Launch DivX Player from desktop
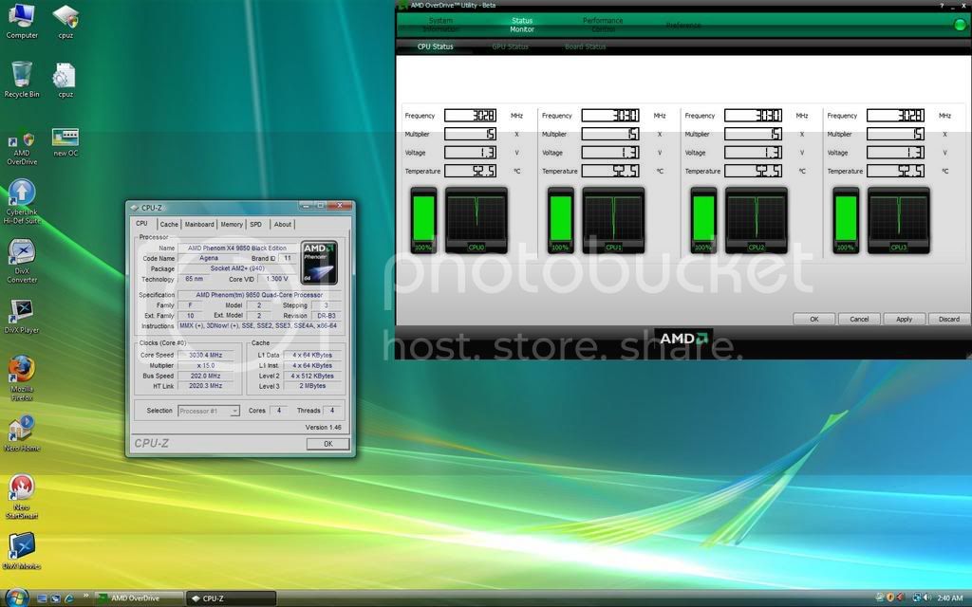Image resolution: width=972 pixels, height=607 pixels. tap(22, 316)
